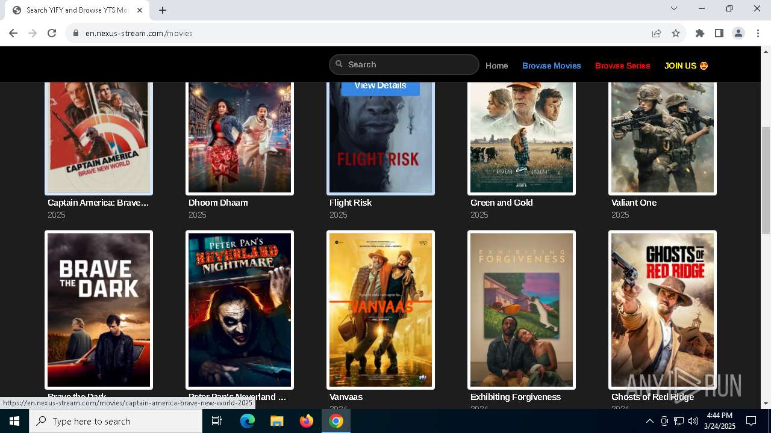Open the notification center icon
Image resolution: width=771 pixels, height=433 pixels.
[x=751, y=421]
